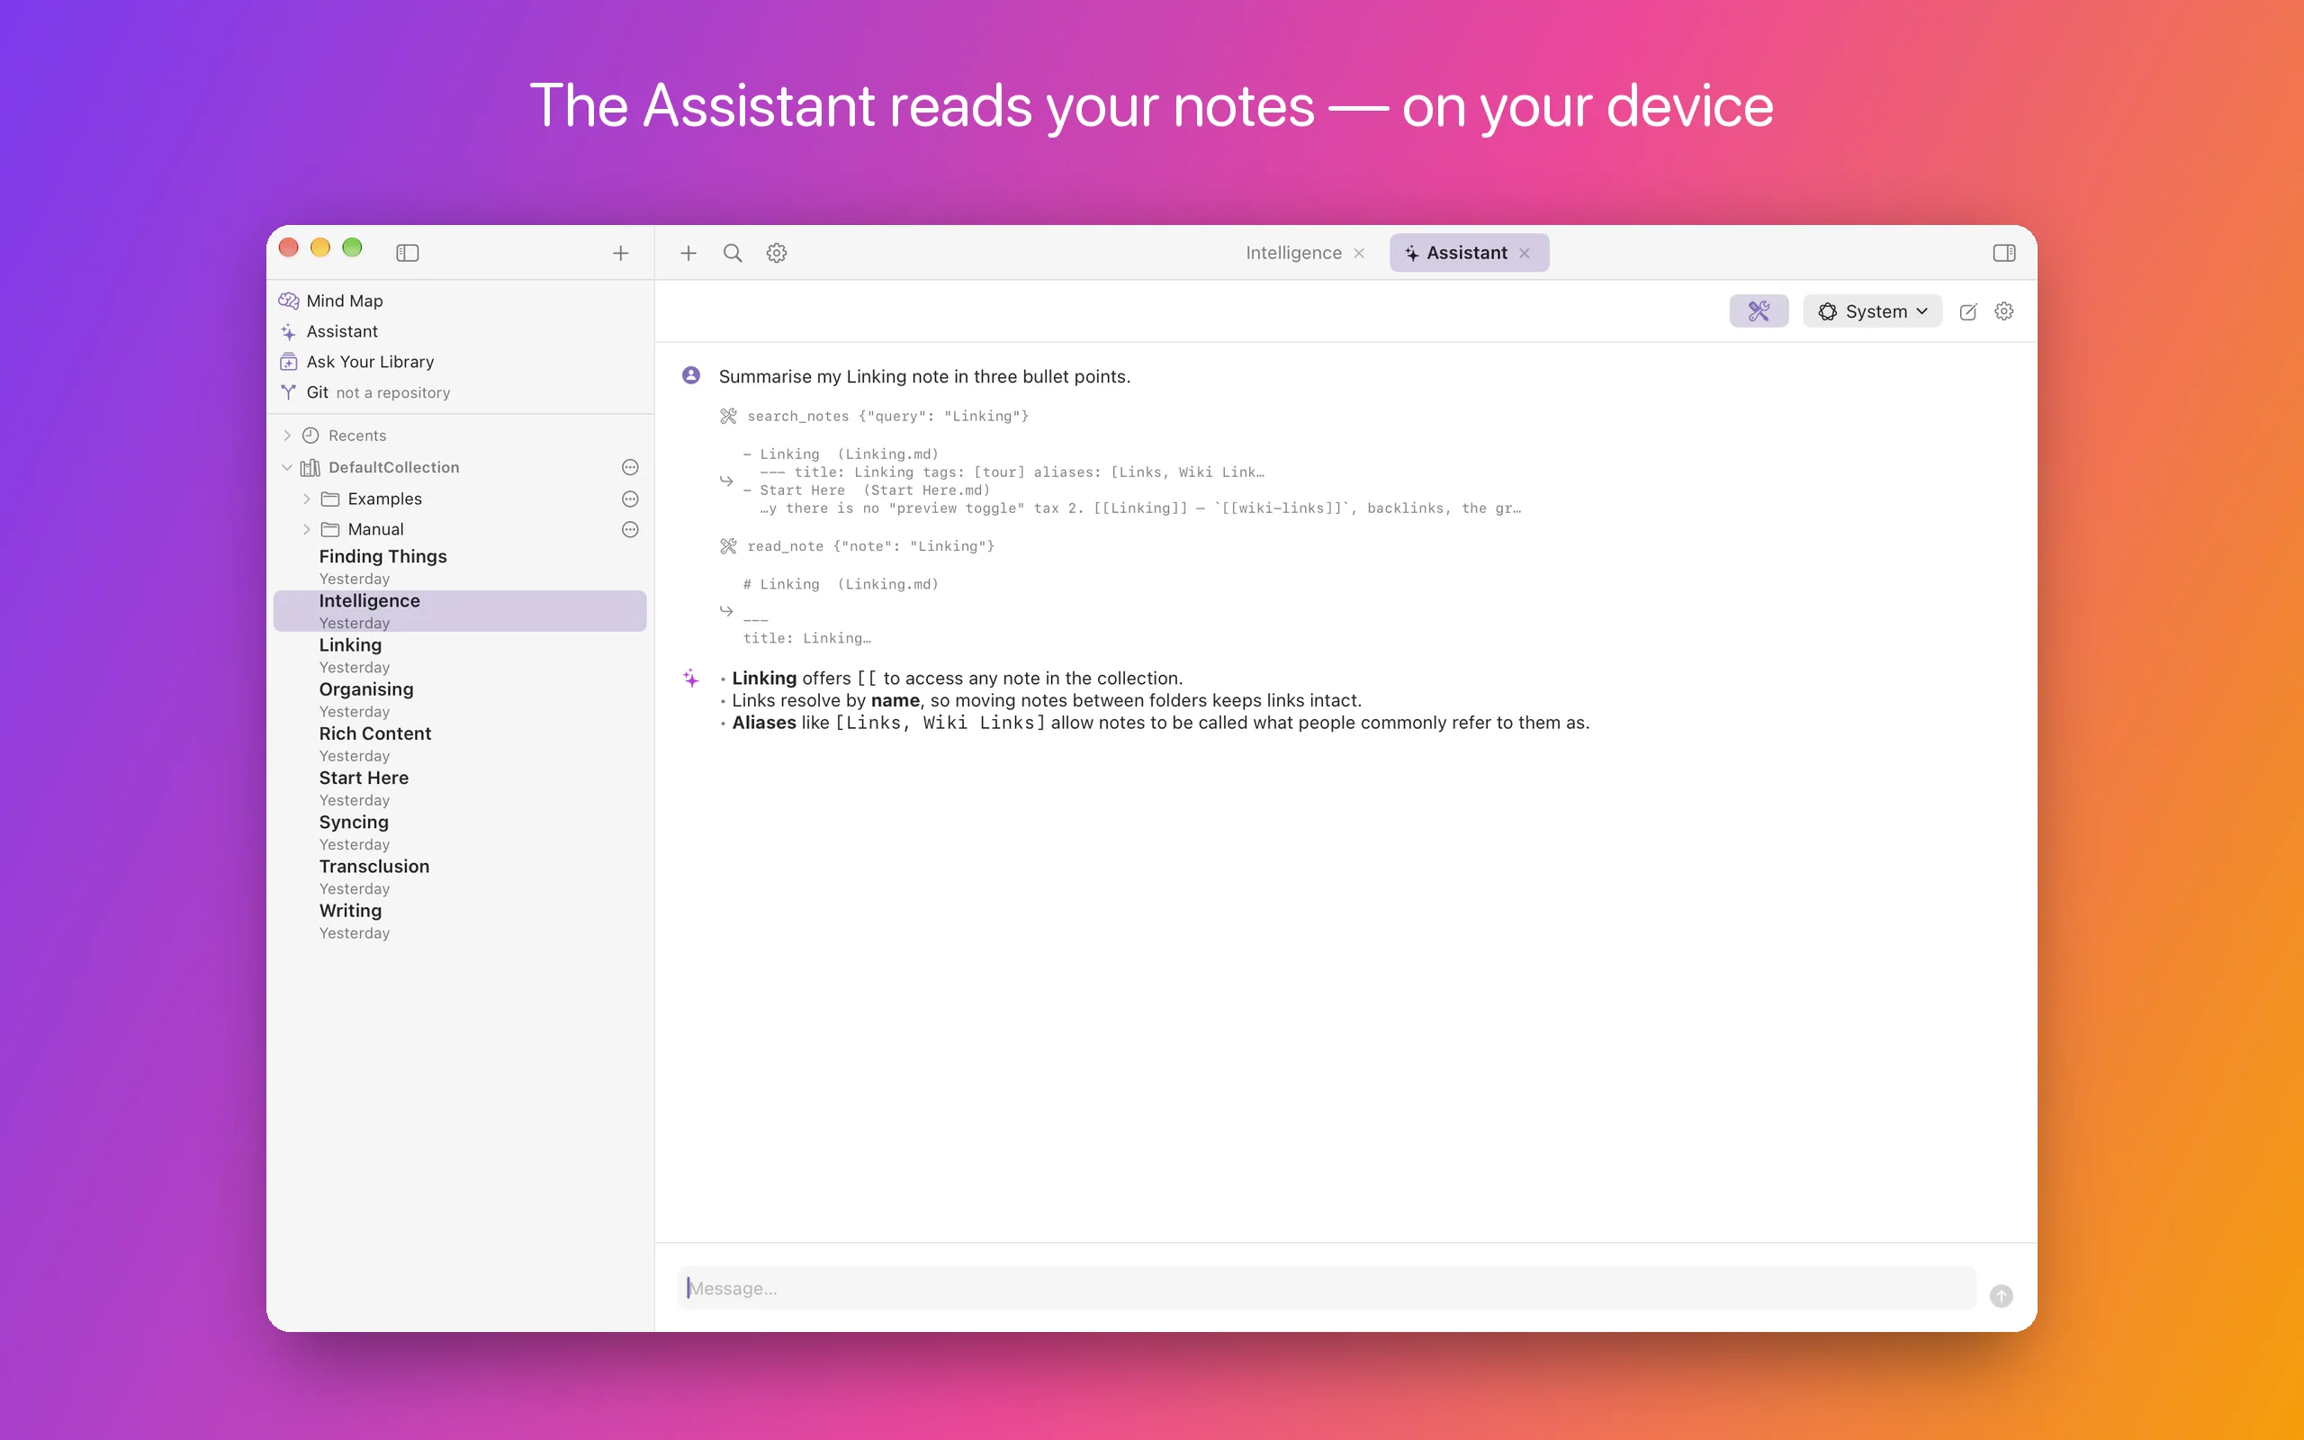Click the send arrow button
2304x1440 pixels.
2002,1295
